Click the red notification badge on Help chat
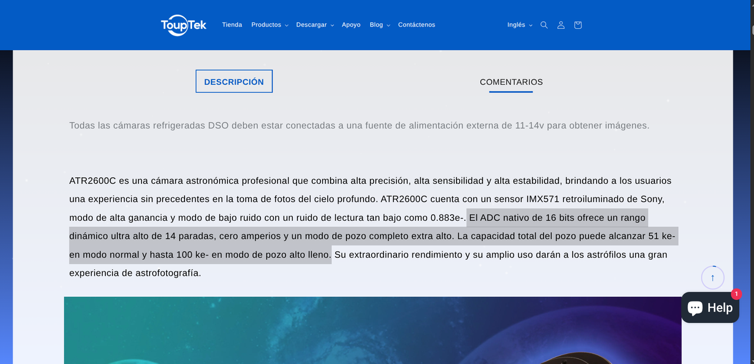The width and height of the screenshot is (754, 364). click(x=736, y=294)
